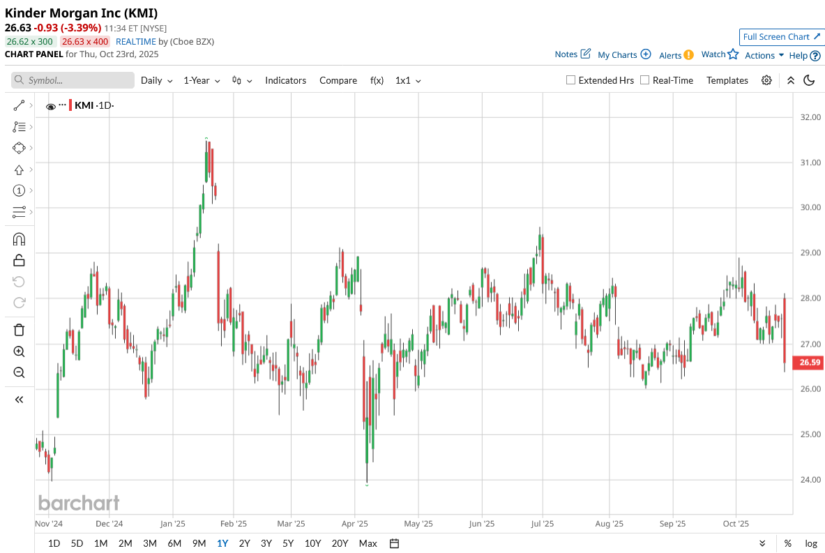Open the Compare menu
Screen dimensions: 825x553
click(x=338, y=80)
